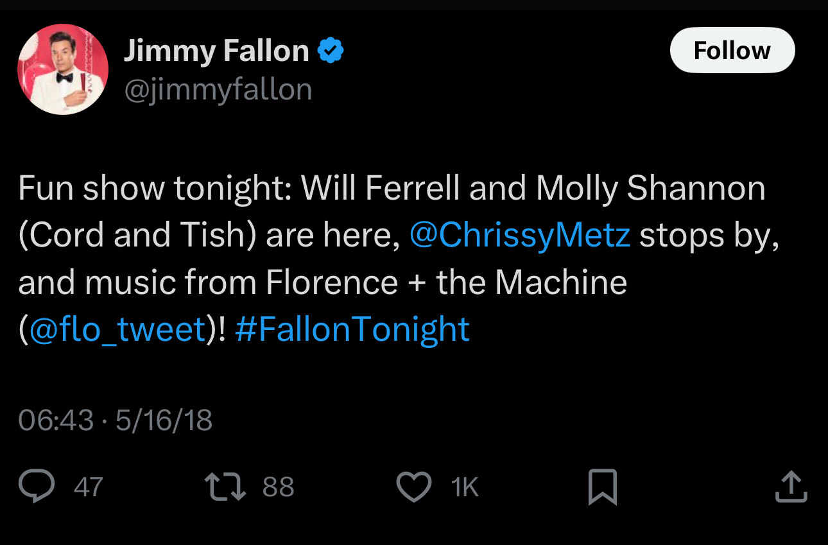
Task: Tap the retweet arrows icon
Action: click(x=225, y=486)
